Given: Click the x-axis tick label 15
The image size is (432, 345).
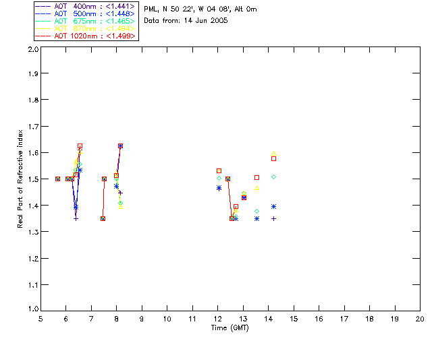Looking at the screenshot, I should (x=294, y=319).
